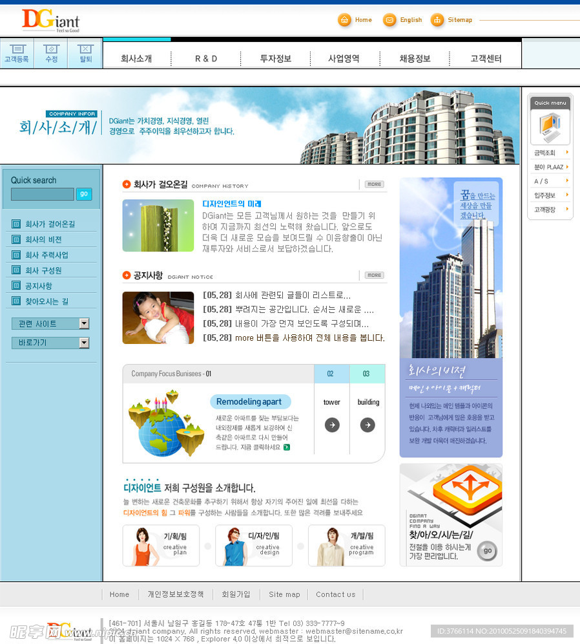Click the arrow next to 금액조회

pyautogui.click(x=567, y=153)
